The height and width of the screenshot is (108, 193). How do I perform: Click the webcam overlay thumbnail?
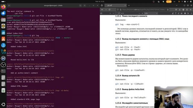click(x=174, y=97)
